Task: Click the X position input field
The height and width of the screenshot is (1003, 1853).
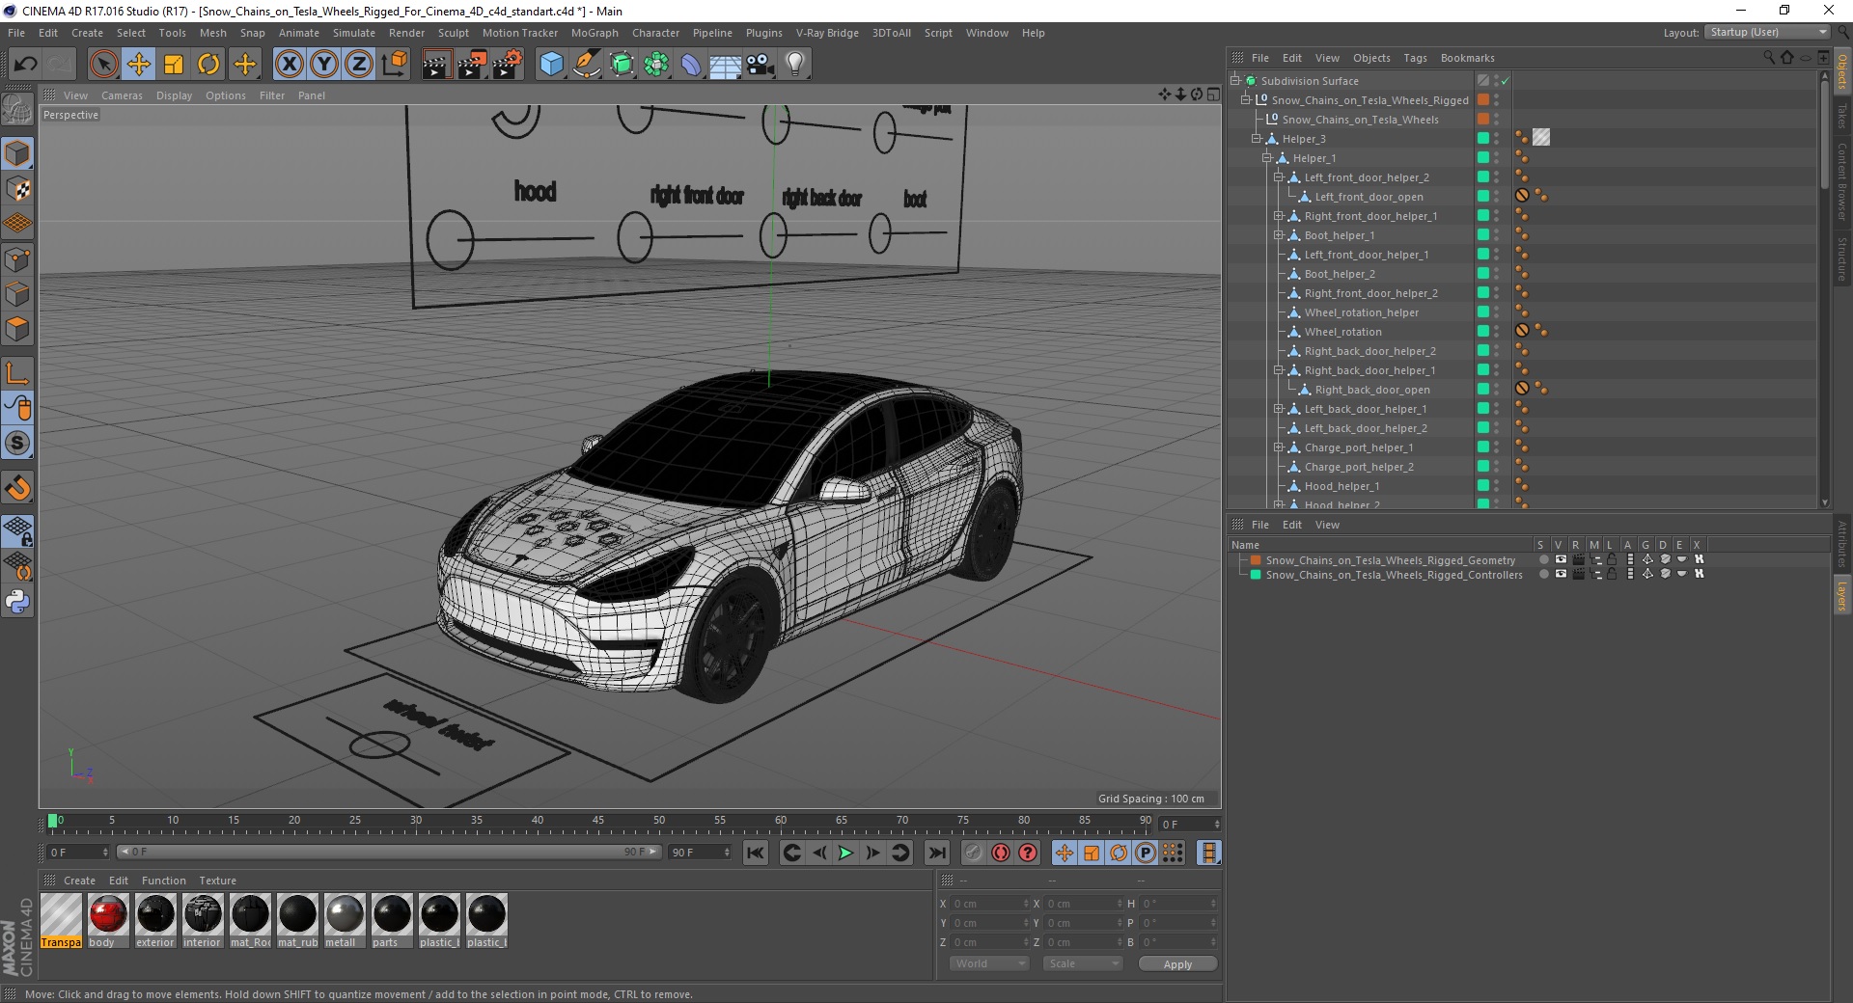Action: pyautogui.click(x=990, y=904)
